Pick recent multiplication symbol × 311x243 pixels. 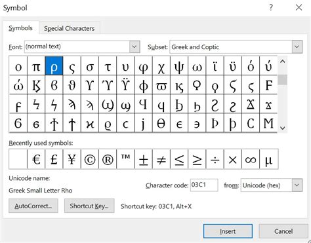coord(233,159)
